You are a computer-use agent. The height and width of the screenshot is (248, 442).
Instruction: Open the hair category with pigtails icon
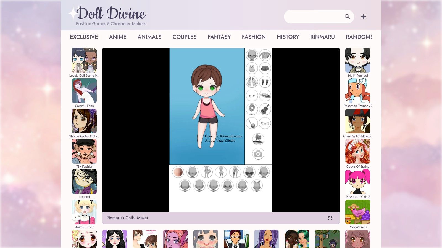point(265,55)
